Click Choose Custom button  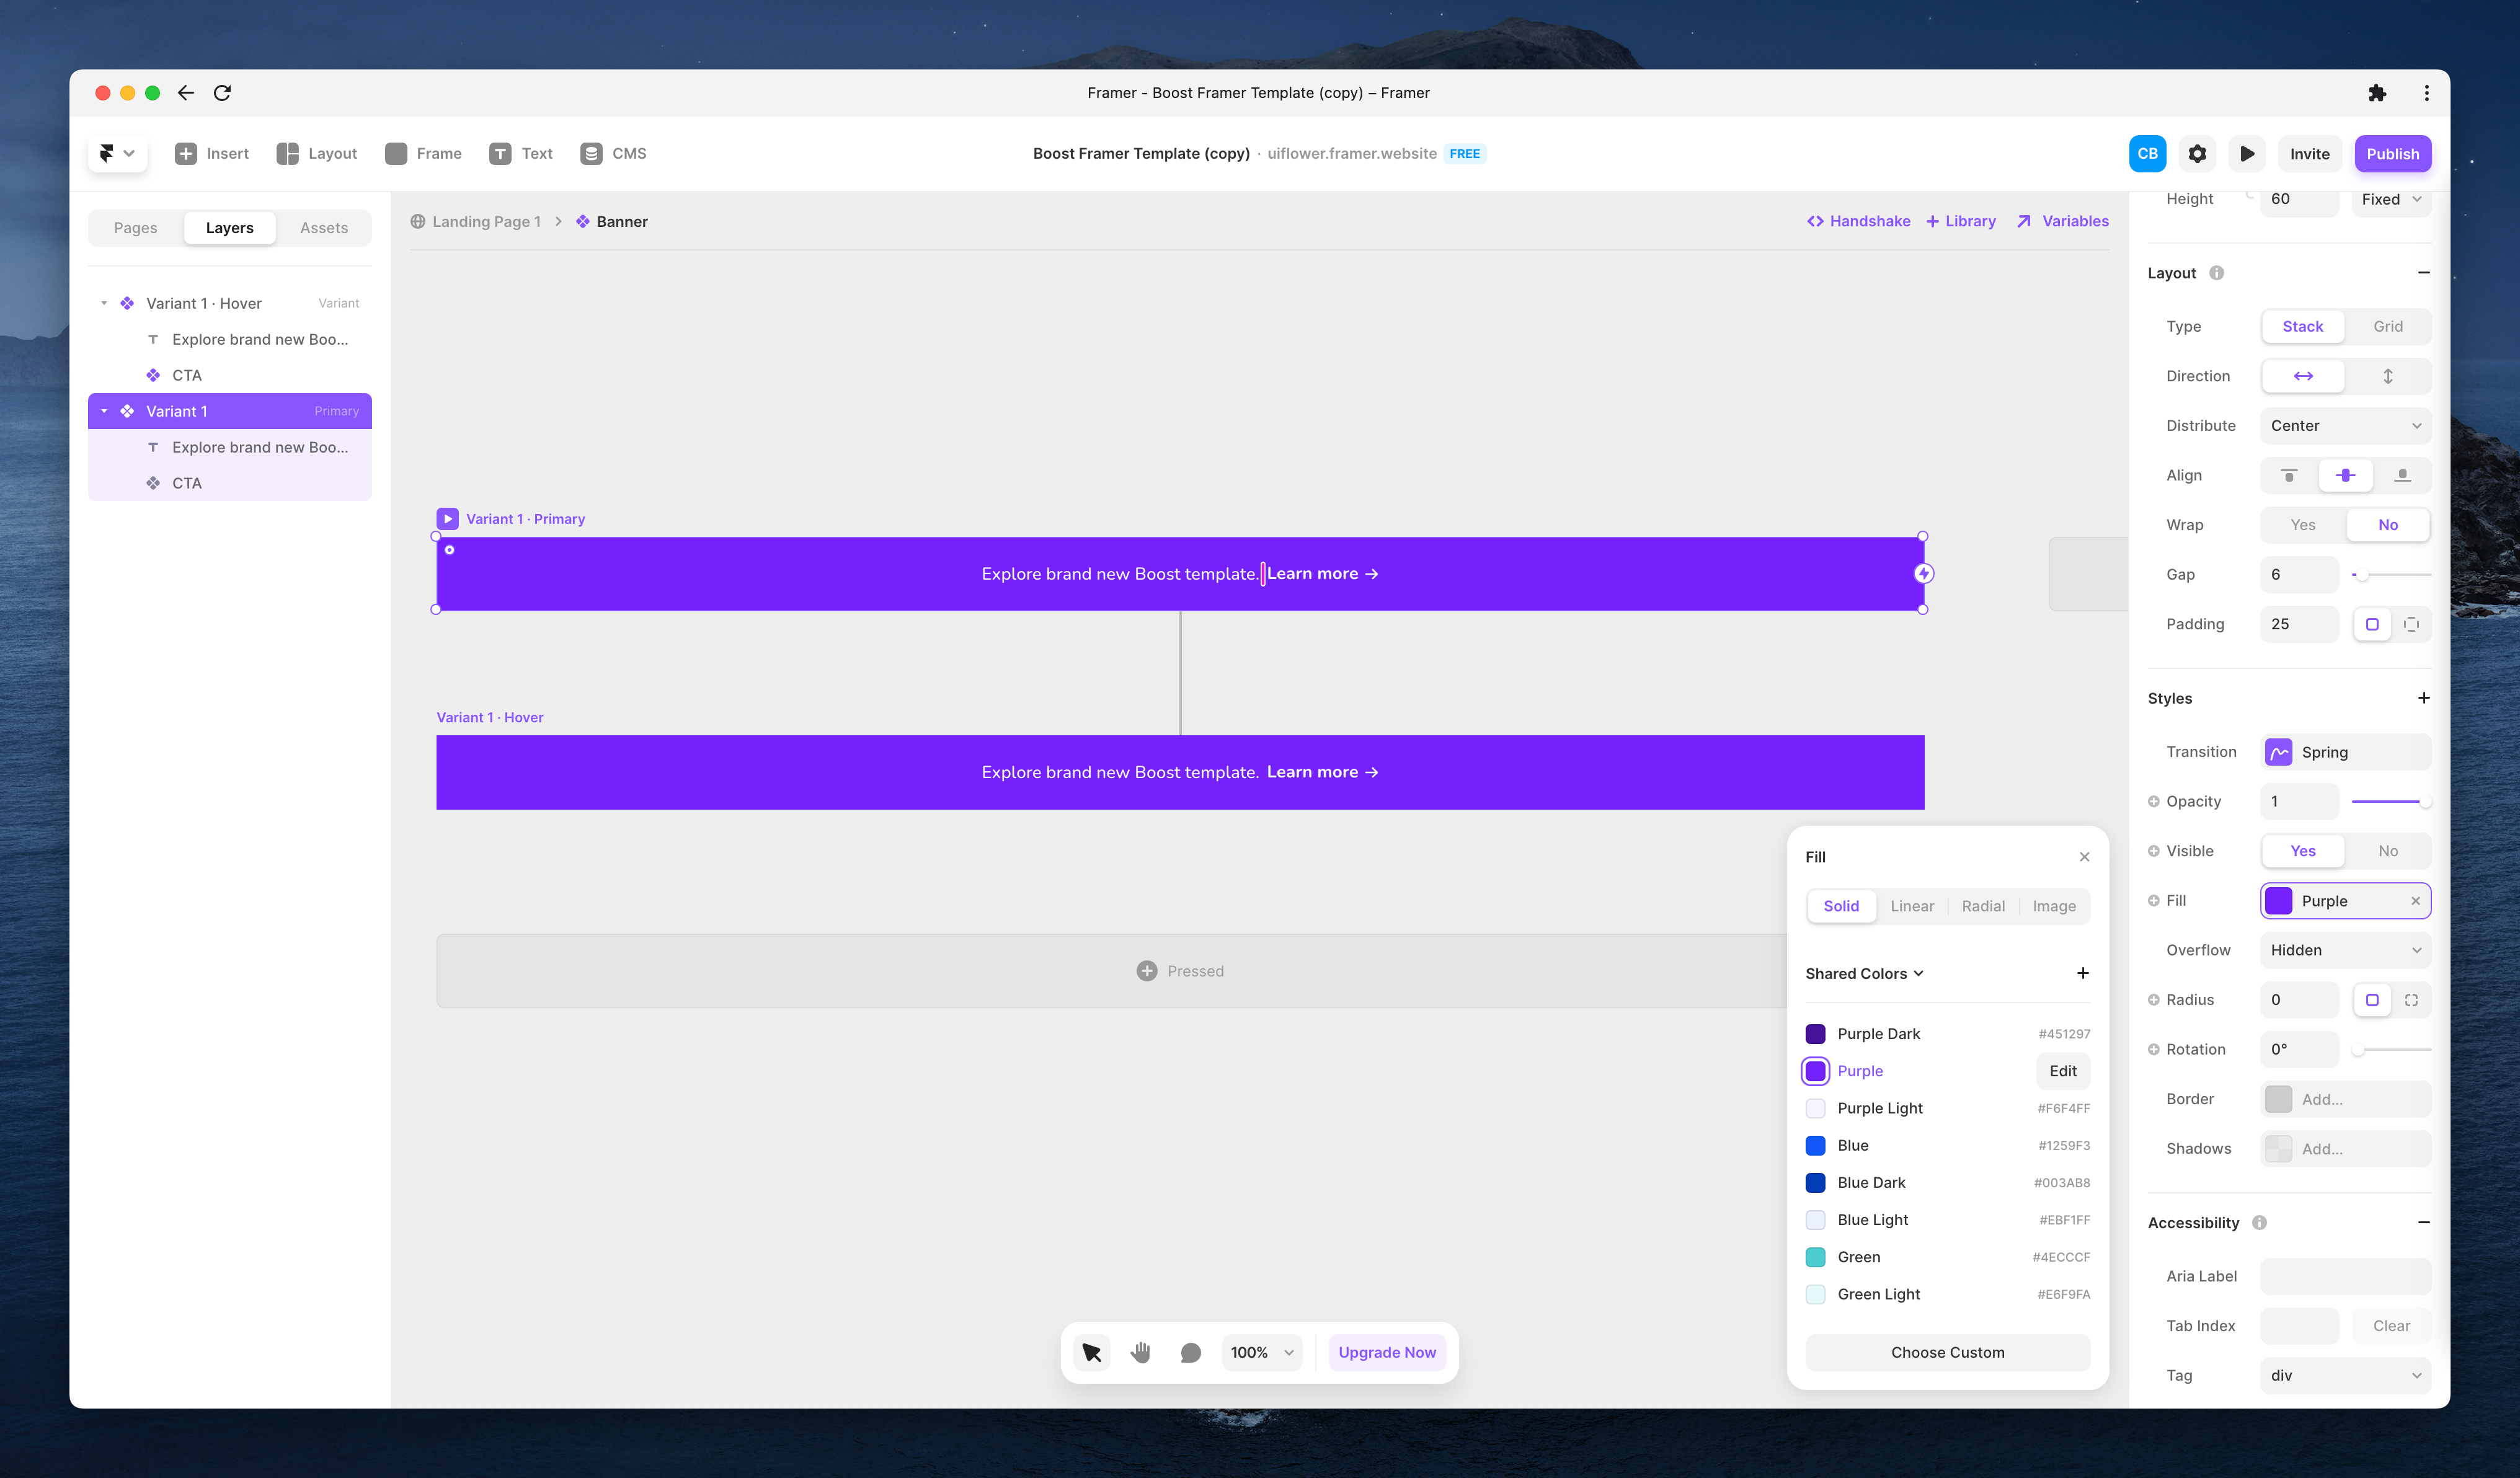[1947, 1353]
